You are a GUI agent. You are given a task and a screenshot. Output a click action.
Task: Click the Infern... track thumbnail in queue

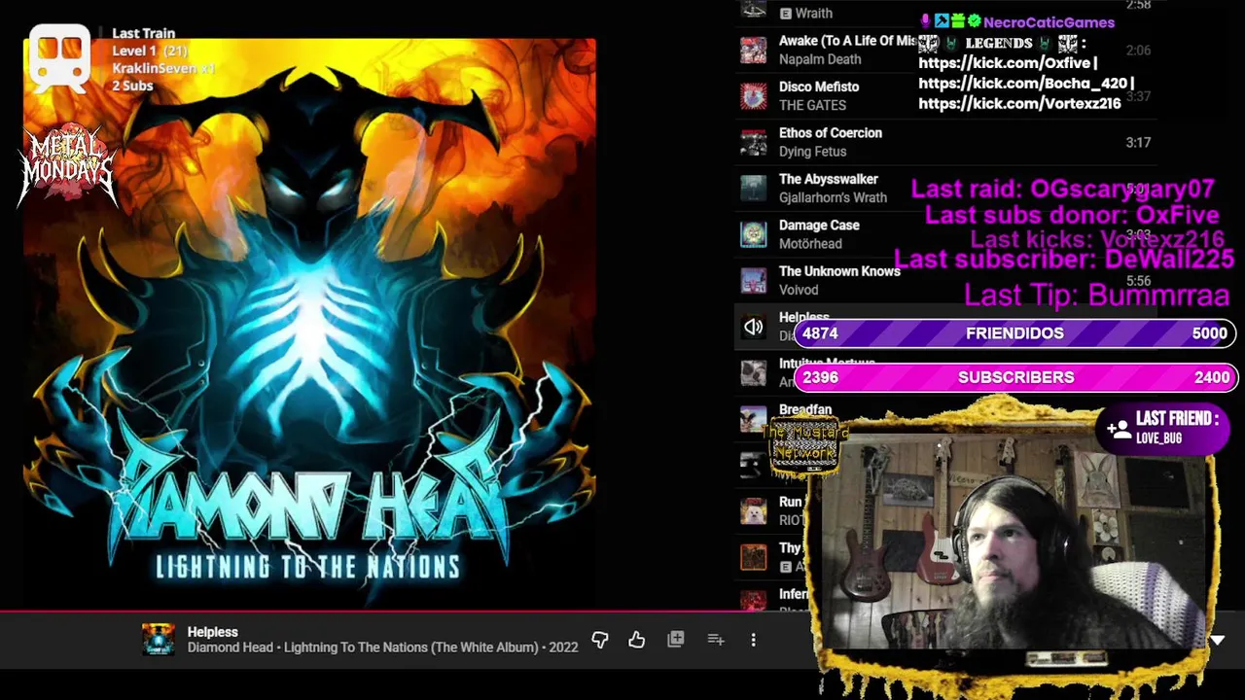tap(754, 603)
